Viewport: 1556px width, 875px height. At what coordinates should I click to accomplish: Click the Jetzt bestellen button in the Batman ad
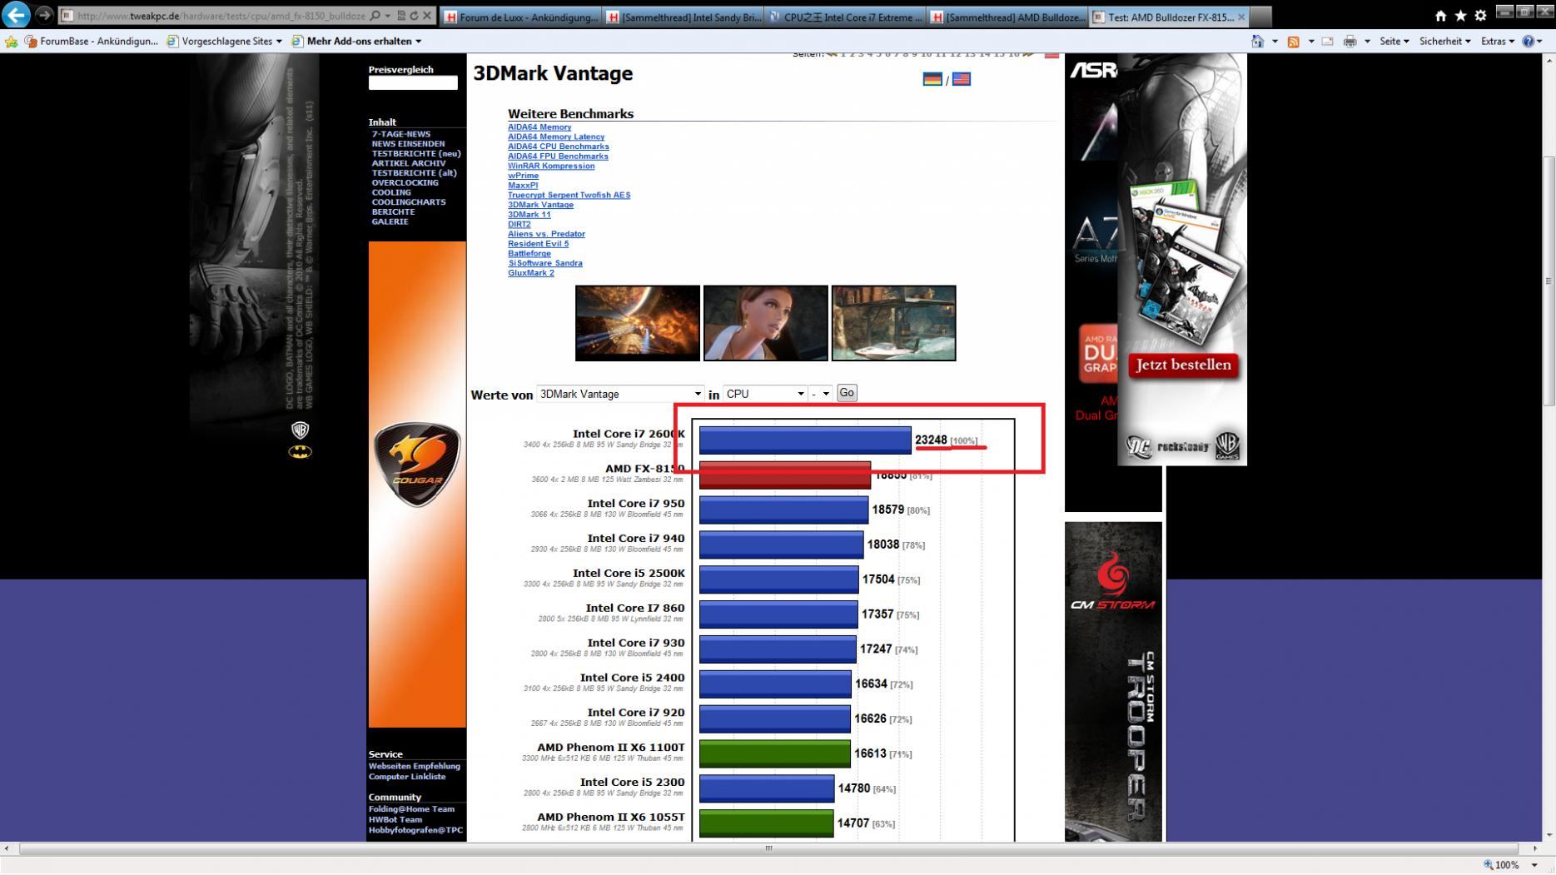click(1183, 365)
